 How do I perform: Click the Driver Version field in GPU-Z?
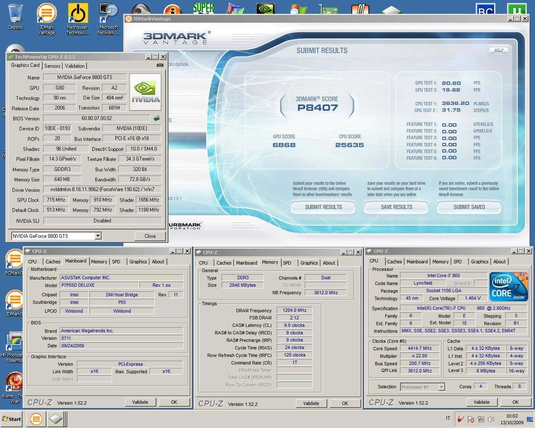(102, 189)
